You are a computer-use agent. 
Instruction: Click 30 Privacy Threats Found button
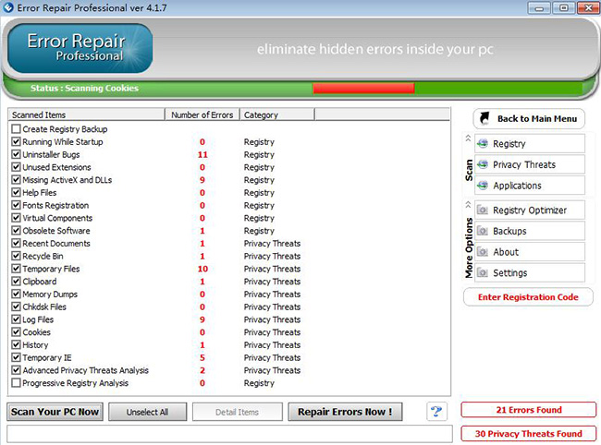pyautogui.click(x=529, y=434)
